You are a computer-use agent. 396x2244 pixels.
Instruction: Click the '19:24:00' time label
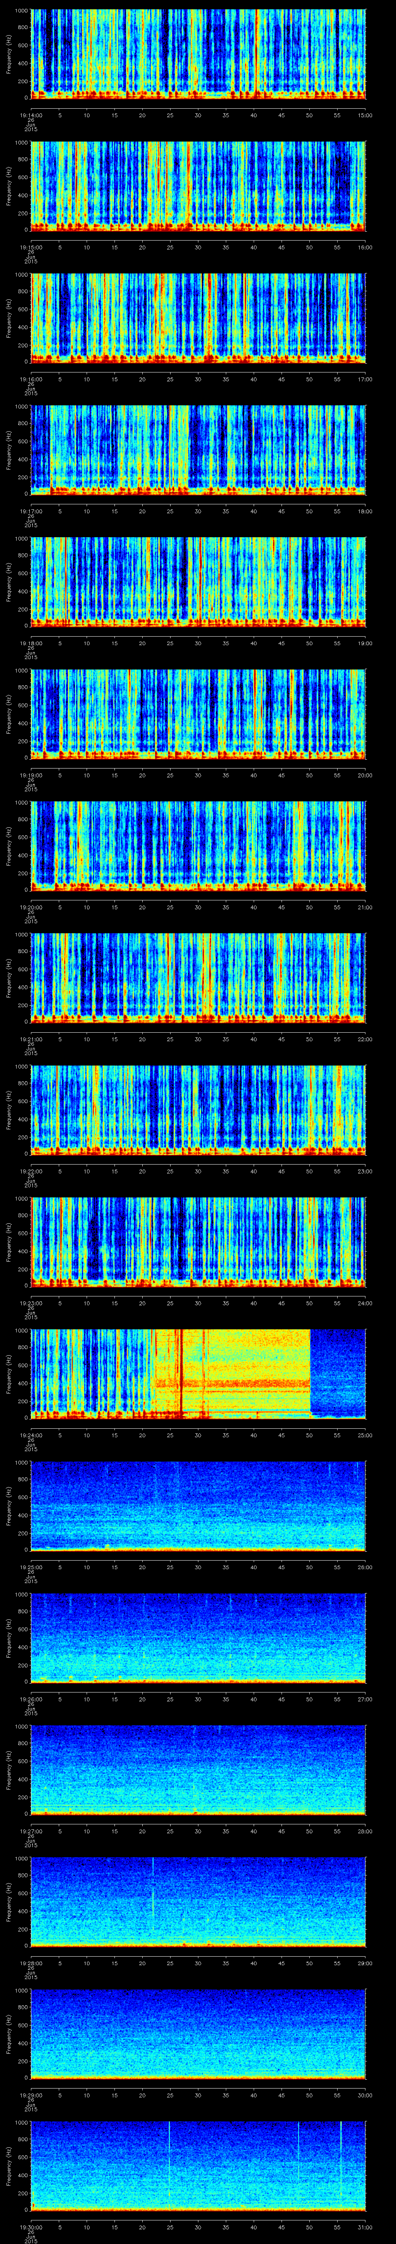click(x=31, y=1435)
